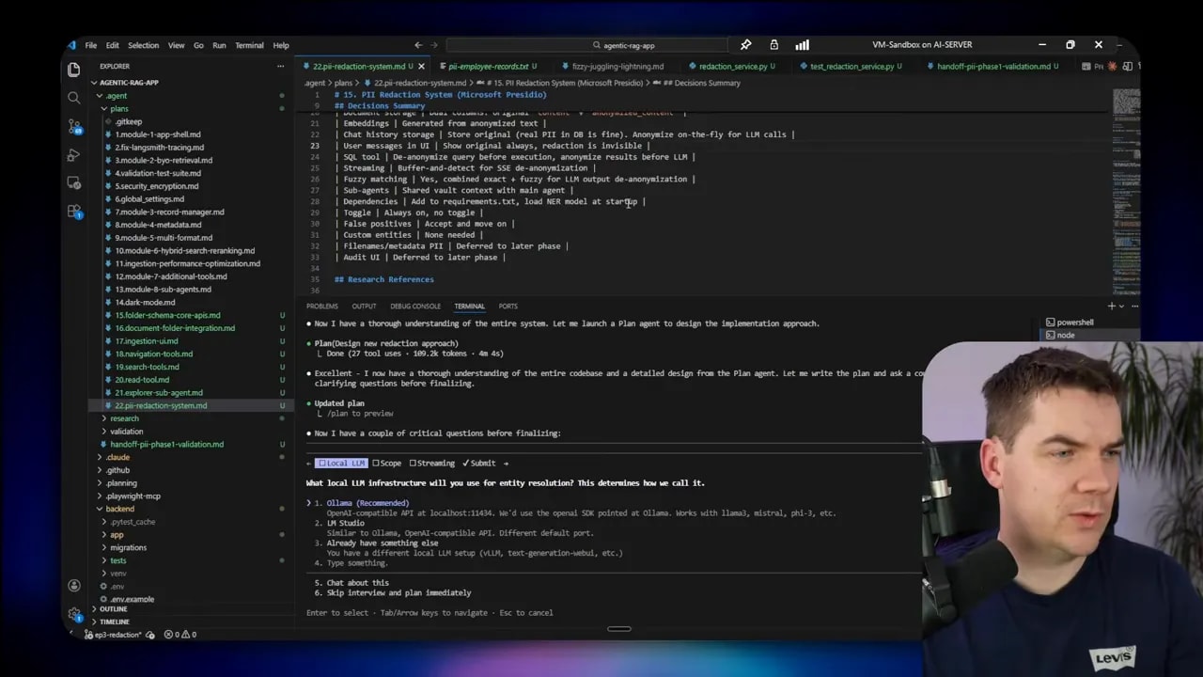Create a new terminal with the plus icon
This screenshot has width=1203, height=677.
(x=1113, y=306)
